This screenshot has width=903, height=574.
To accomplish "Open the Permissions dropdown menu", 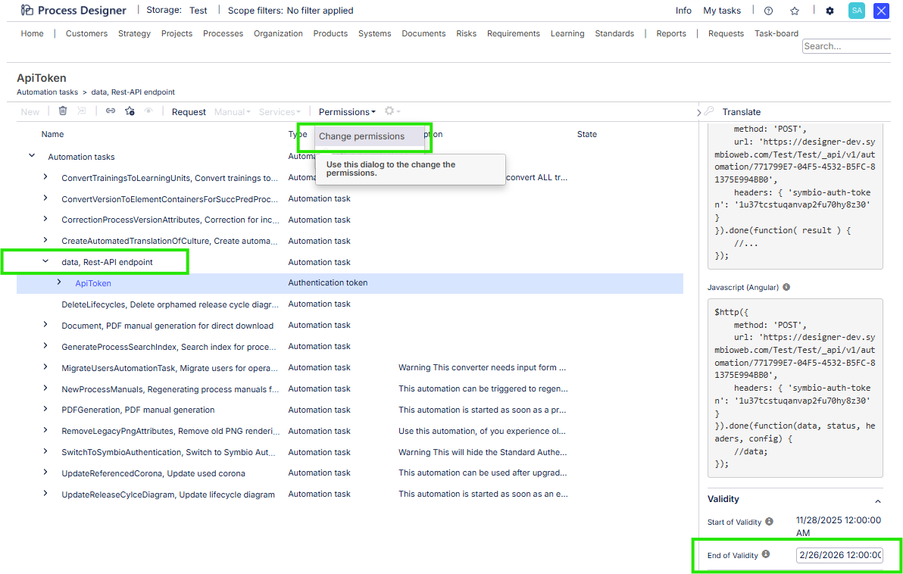I will [x=346, y=111].
